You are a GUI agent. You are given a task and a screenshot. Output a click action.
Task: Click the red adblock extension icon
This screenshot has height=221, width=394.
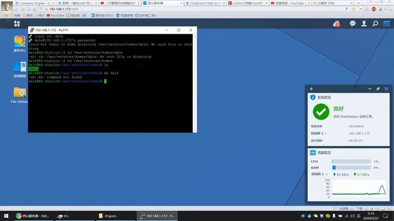(x=374, y=9)
